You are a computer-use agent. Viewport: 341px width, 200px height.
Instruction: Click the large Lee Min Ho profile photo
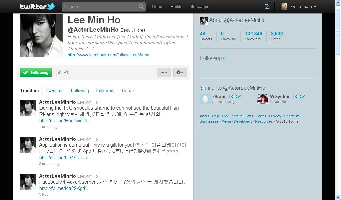[41, 35]
